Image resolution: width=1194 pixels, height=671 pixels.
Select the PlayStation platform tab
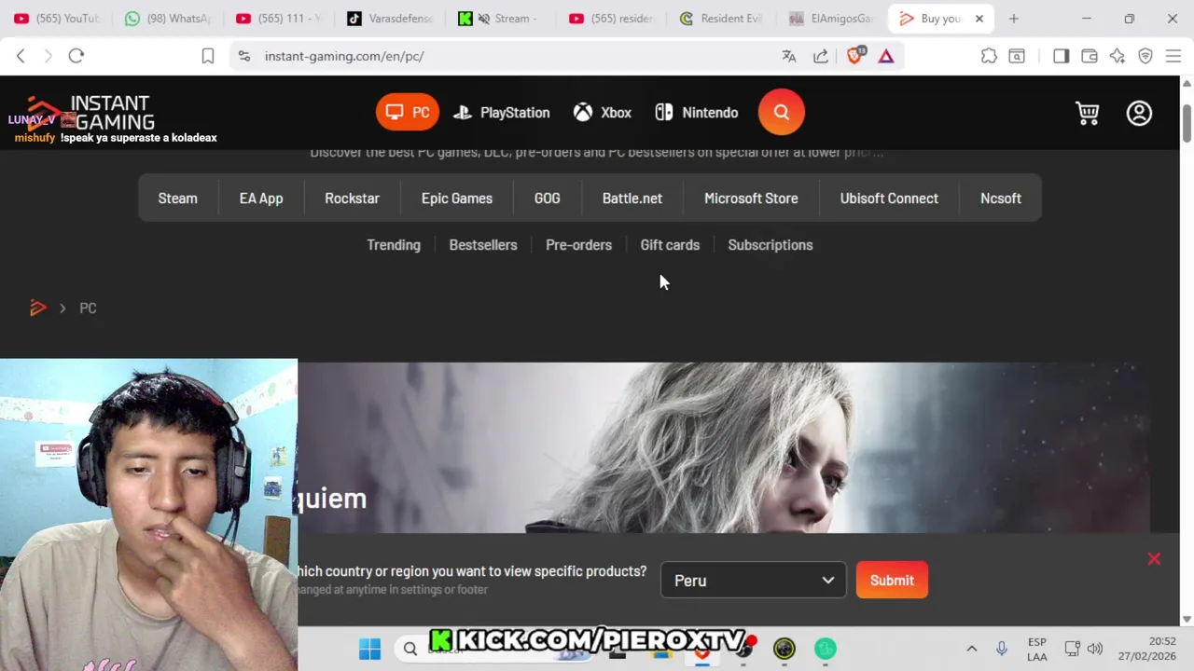502,113
